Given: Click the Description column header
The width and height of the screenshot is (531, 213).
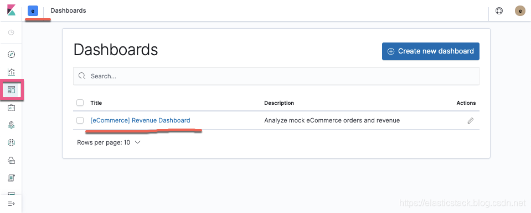Looking at the screenshot, I should pyautogui.click(x=279, y=103).
